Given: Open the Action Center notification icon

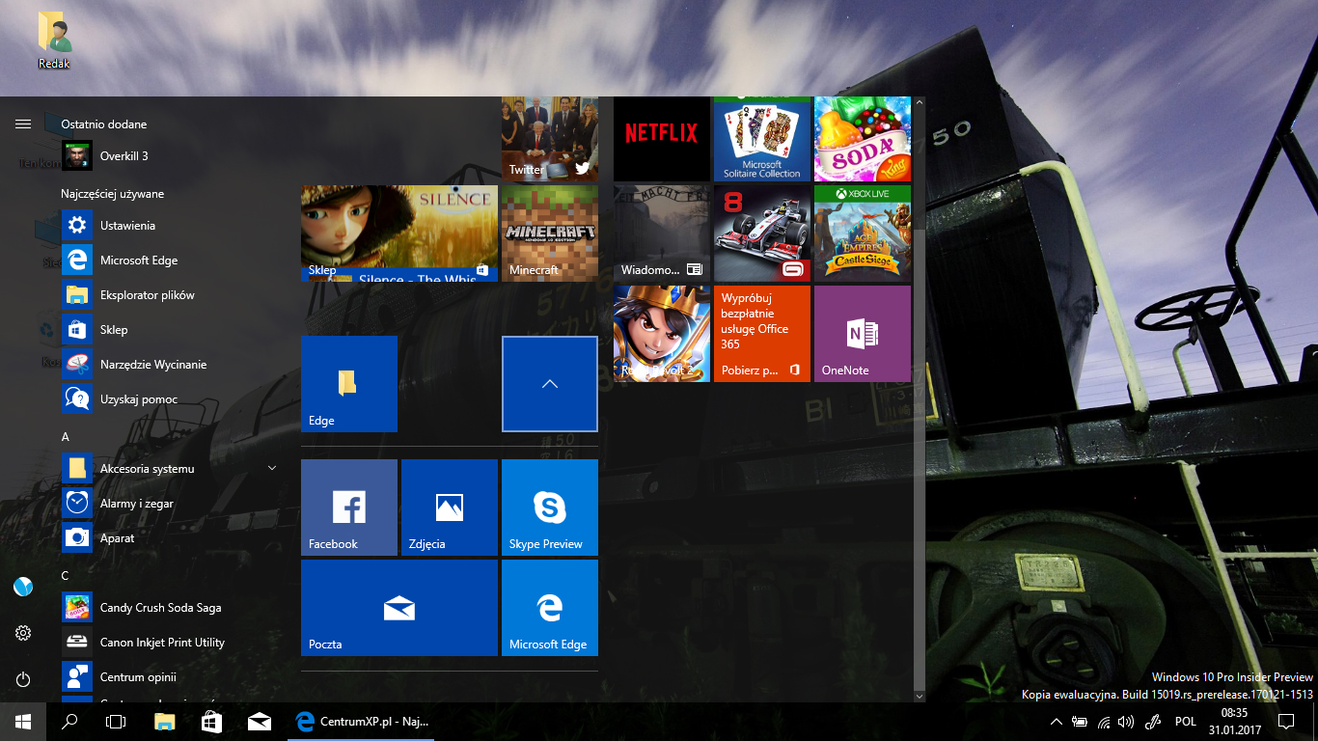Looking at the screenshot, I should [1286, 722].
